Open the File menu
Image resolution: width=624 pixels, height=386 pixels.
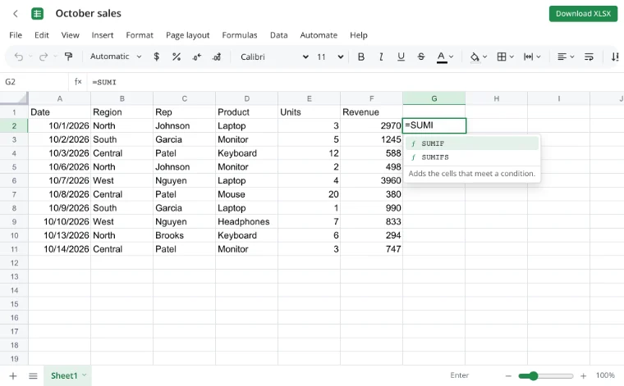16,35
